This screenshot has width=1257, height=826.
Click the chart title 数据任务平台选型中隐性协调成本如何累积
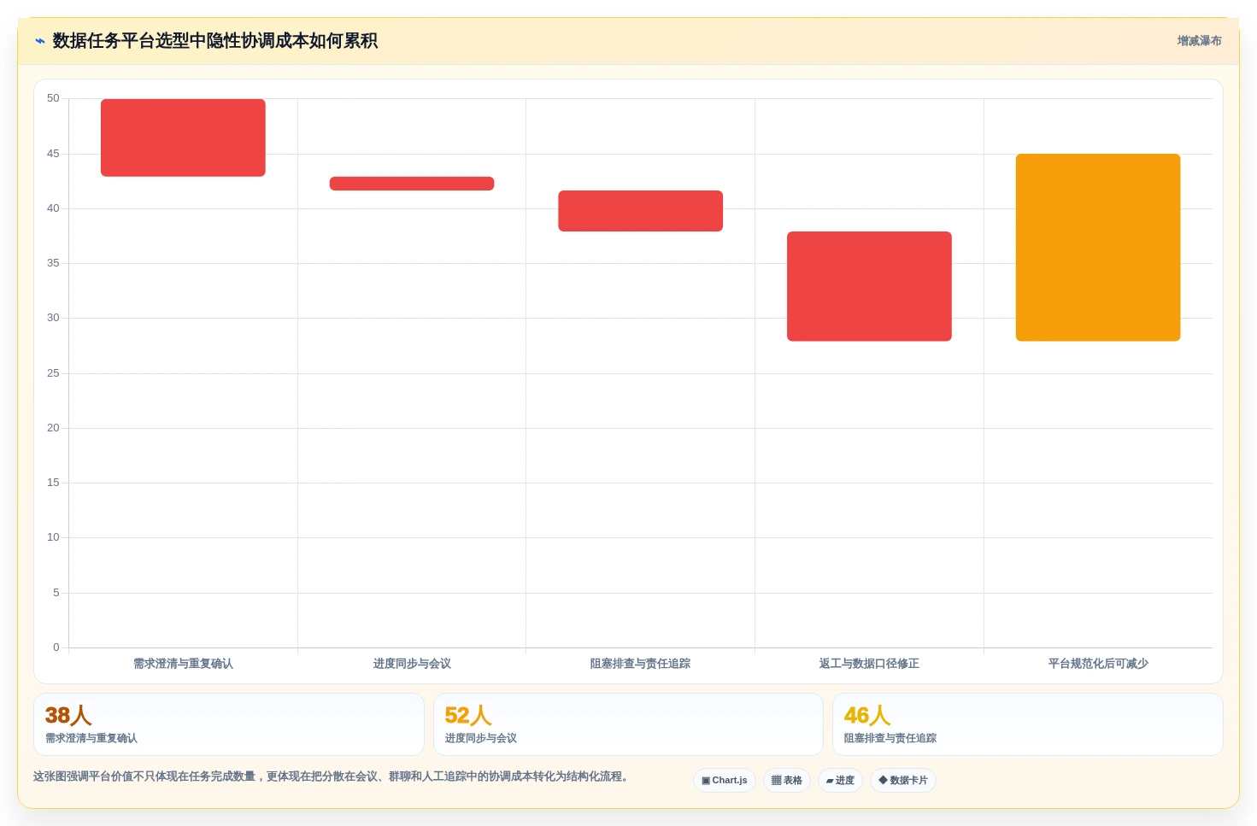click(x=215, y=41)
